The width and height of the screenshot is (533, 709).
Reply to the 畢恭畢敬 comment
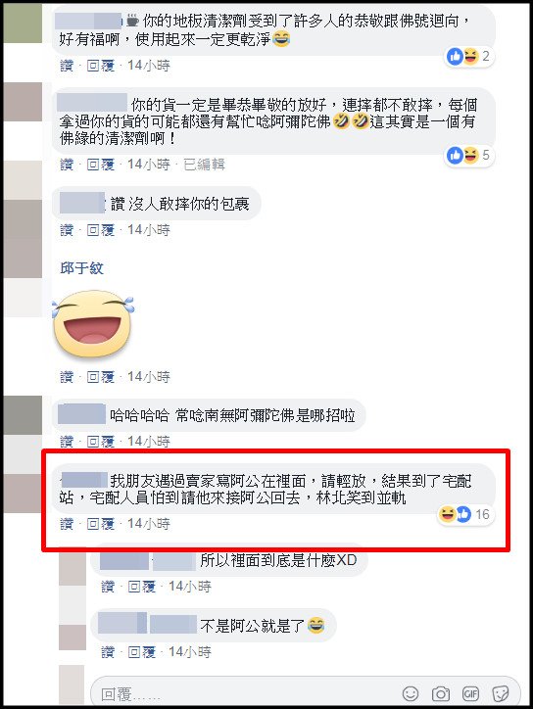pos(101,165)
